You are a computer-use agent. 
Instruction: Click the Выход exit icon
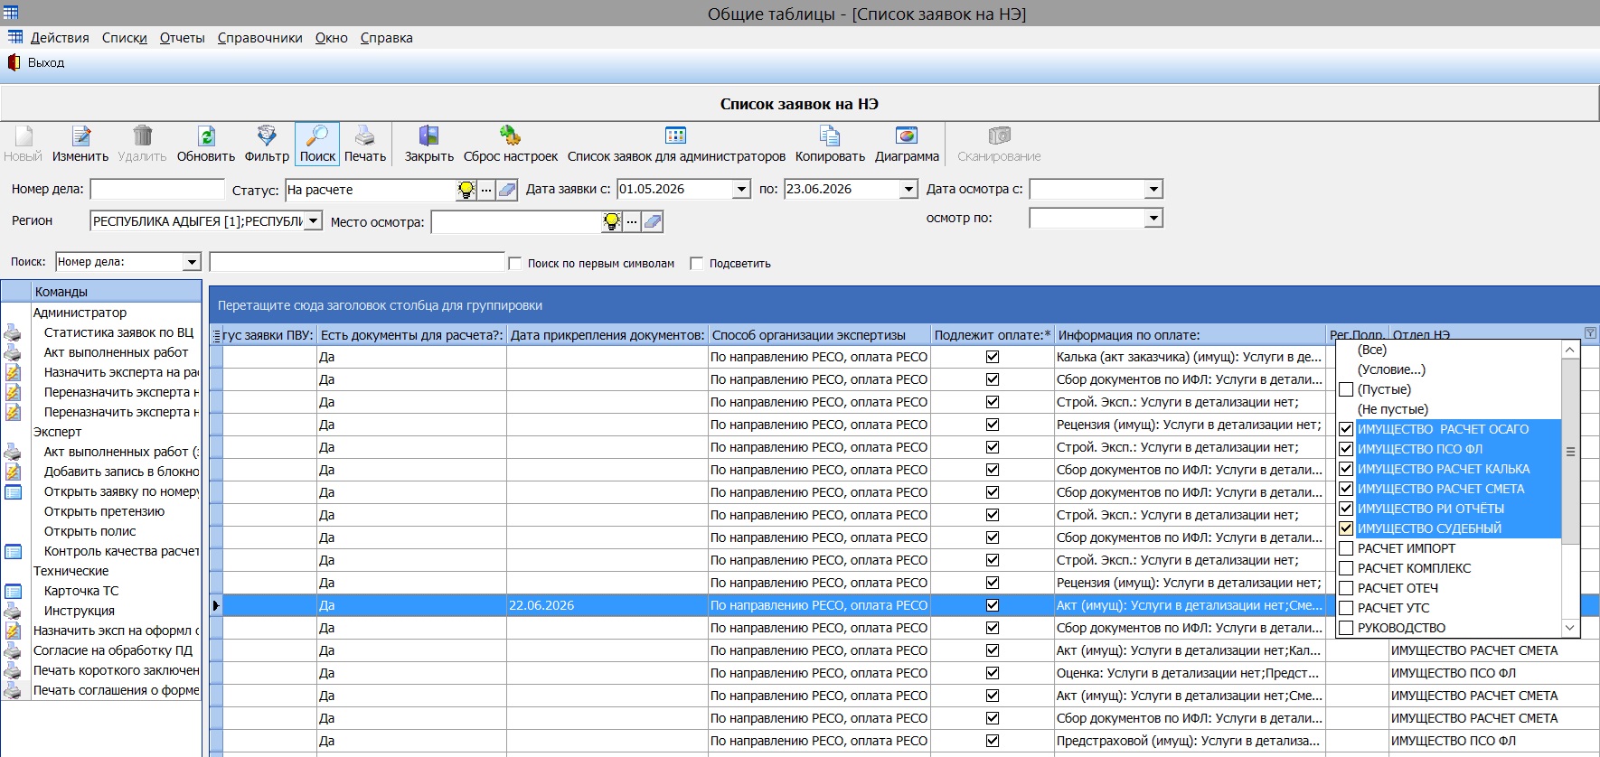14,62
